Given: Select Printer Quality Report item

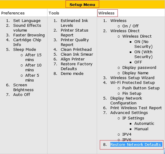Looking at the screenshot, I should click(x=75, y=42).
